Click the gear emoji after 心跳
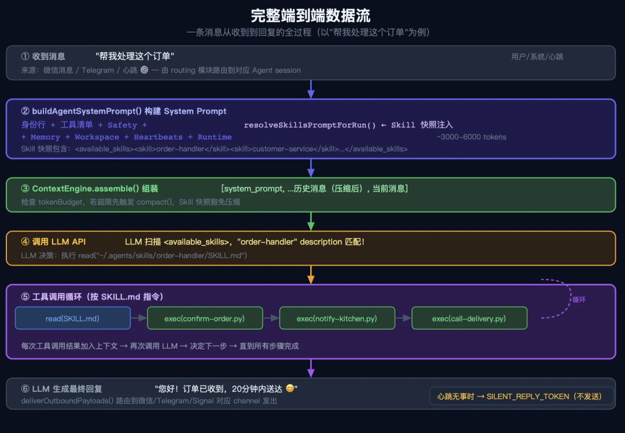This screenshot has height=433, width=625. (x=144, y=70)
